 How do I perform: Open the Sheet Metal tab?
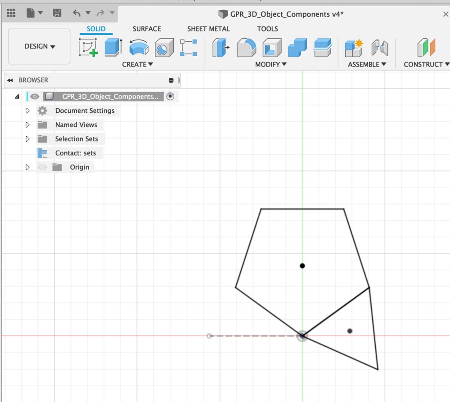(208, 28)
